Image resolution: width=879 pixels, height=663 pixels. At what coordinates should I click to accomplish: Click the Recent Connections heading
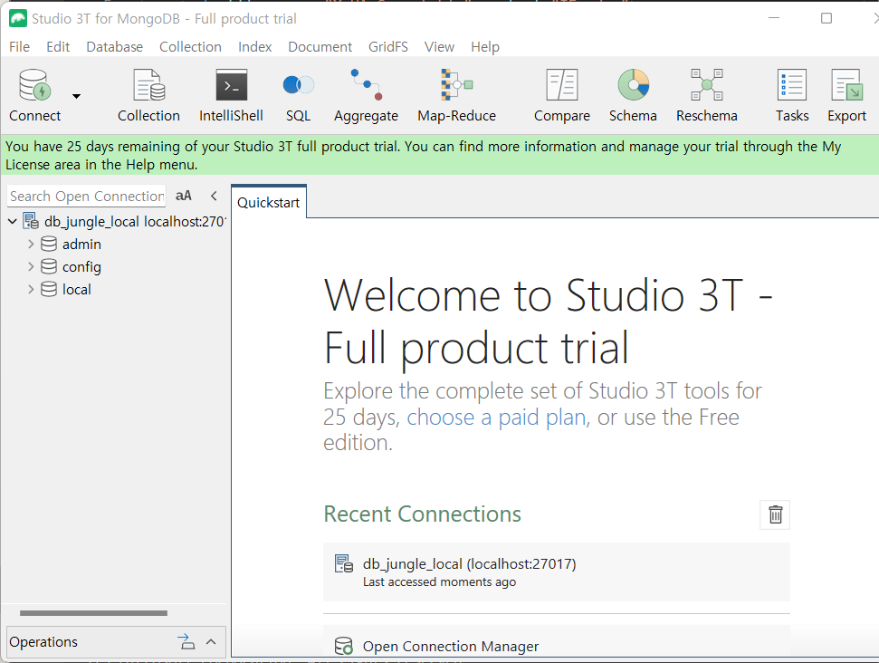tap(422, 514)
